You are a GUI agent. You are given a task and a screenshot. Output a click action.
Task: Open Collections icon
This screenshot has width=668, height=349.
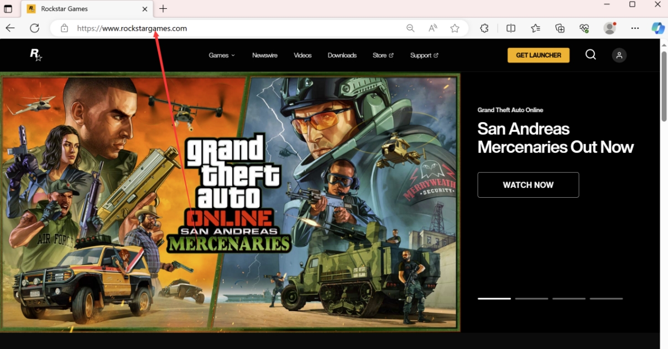coord(560,28)
